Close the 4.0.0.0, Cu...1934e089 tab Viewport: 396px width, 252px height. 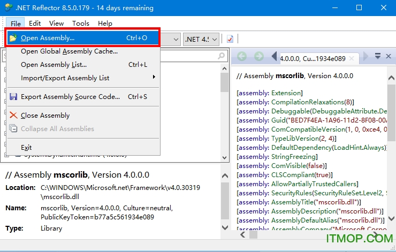coord(351,58)
